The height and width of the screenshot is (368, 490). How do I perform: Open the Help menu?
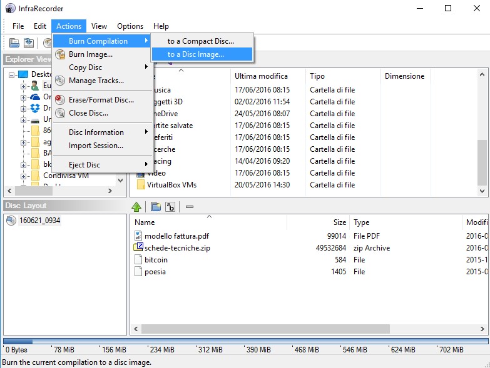click(161, 26)
